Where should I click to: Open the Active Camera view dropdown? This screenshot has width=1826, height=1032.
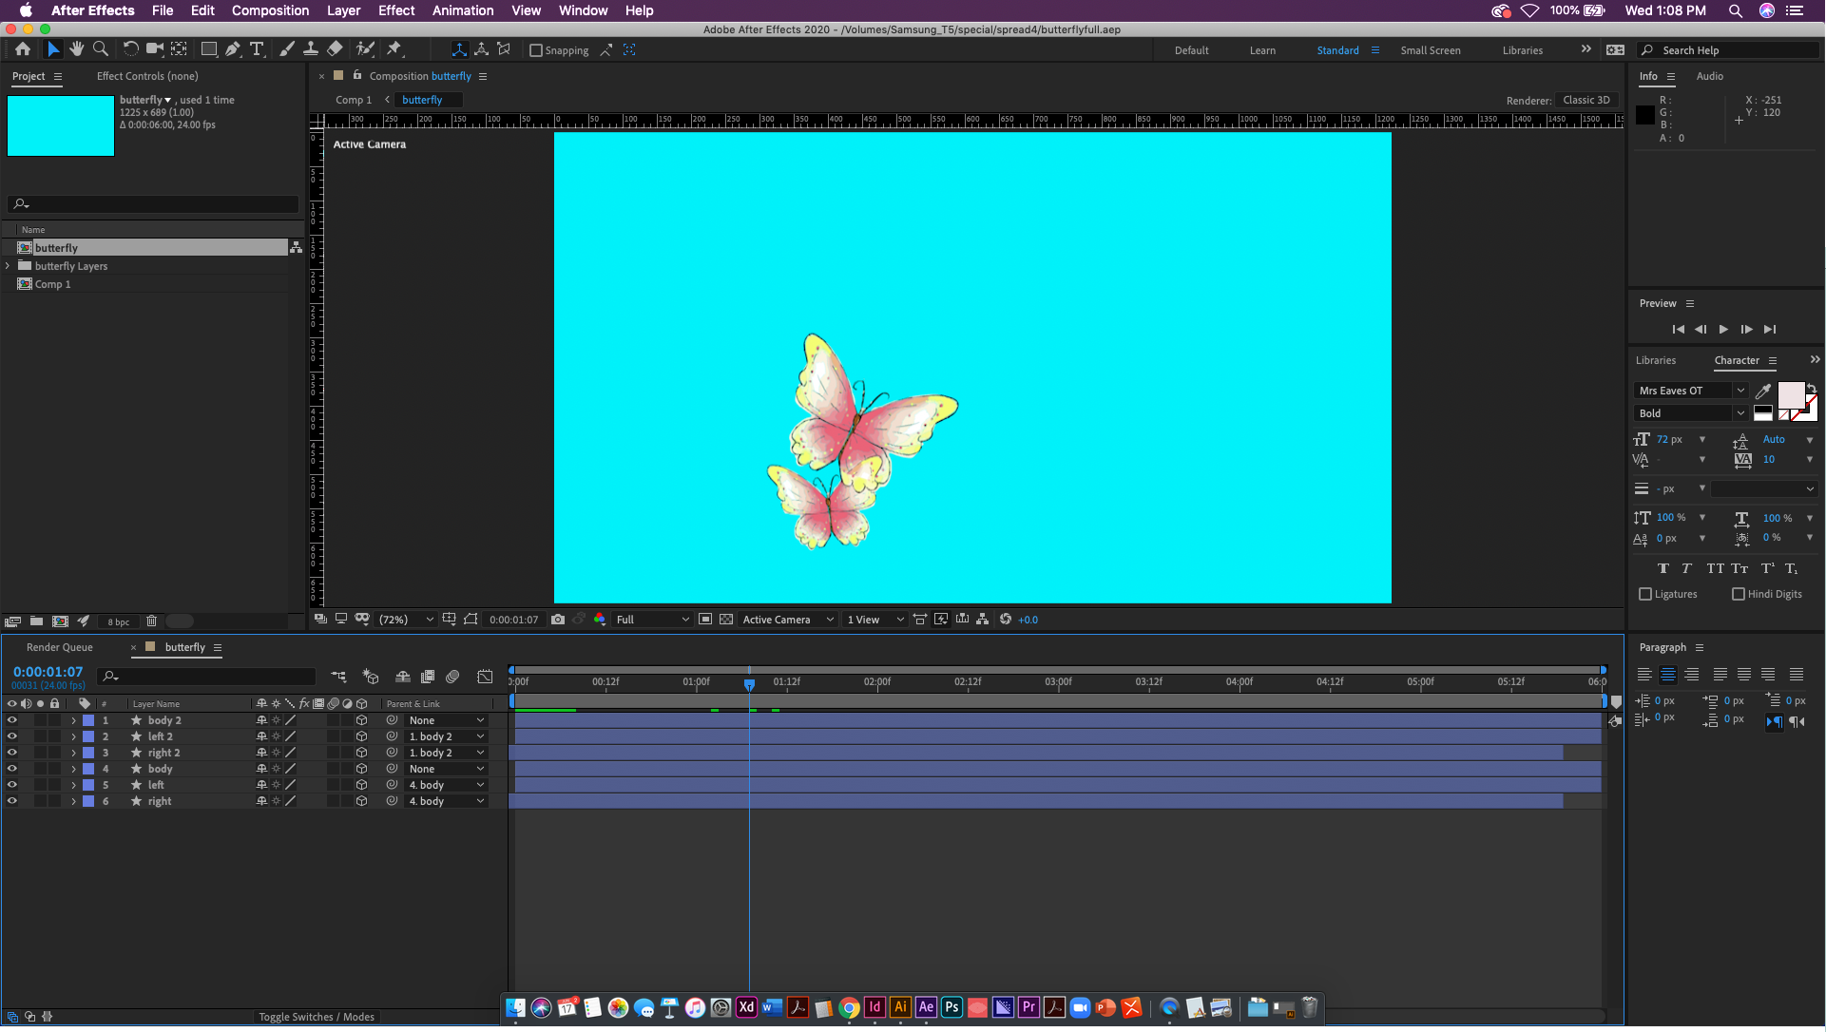point(788,620)
